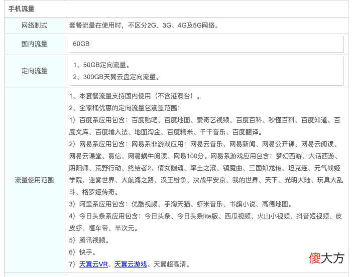
Task: Click the 国内流量 row label
Action: click(34, 44)
